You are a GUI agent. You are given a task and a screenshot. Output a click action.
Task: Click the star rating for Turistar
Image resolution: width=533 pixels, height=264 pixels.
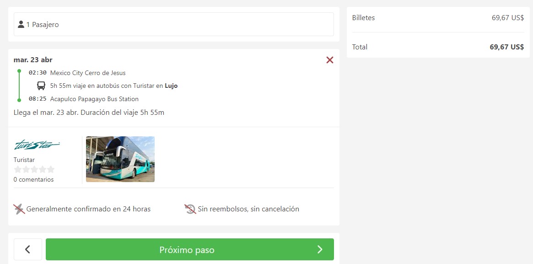point(34,169)
